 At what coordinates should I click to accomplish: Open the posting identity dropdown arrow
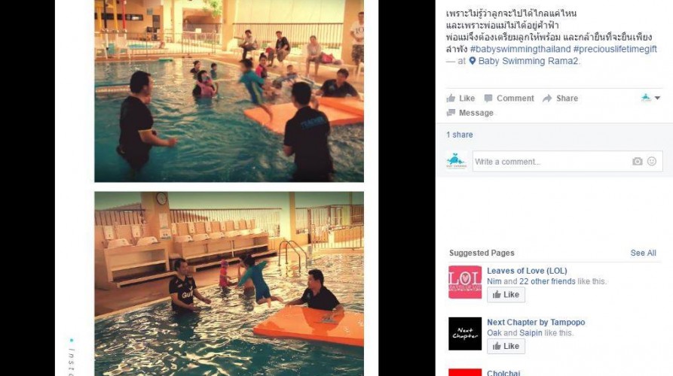coord(657,98)
